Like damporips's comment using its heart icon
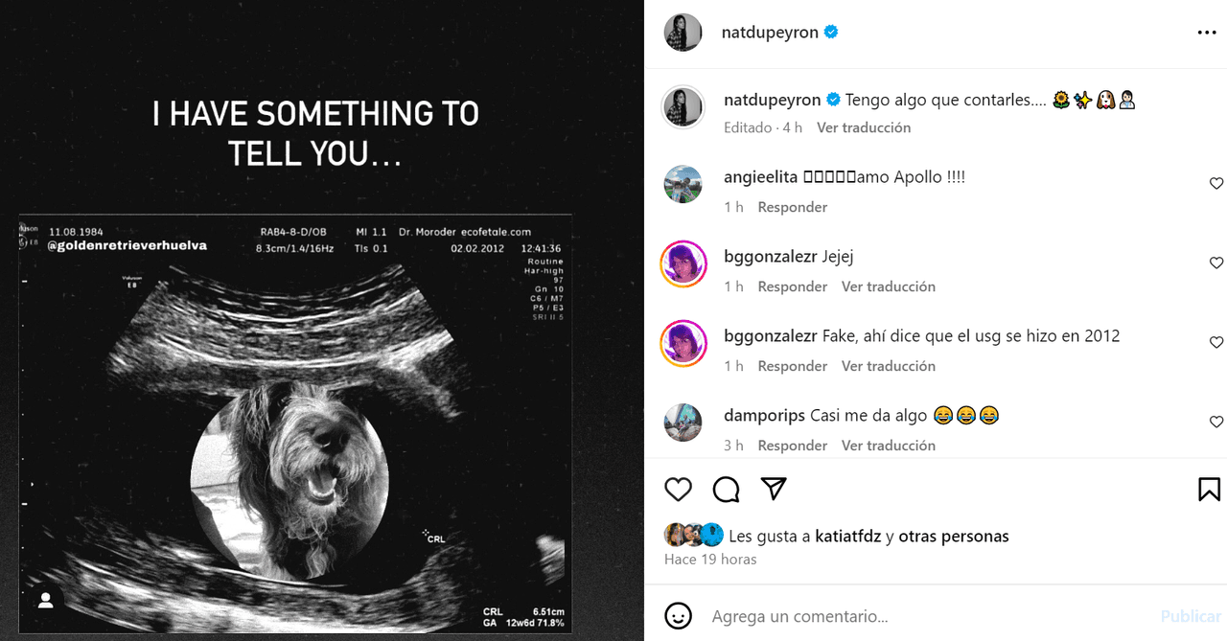Screen dimensions: 1227x641 1216,422
